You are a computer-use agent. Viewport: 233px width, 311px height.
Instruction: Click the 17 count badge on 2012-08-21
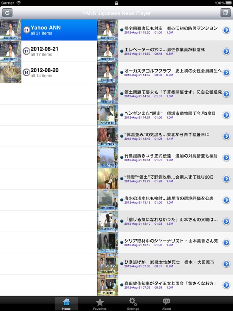tap(26, 51)
